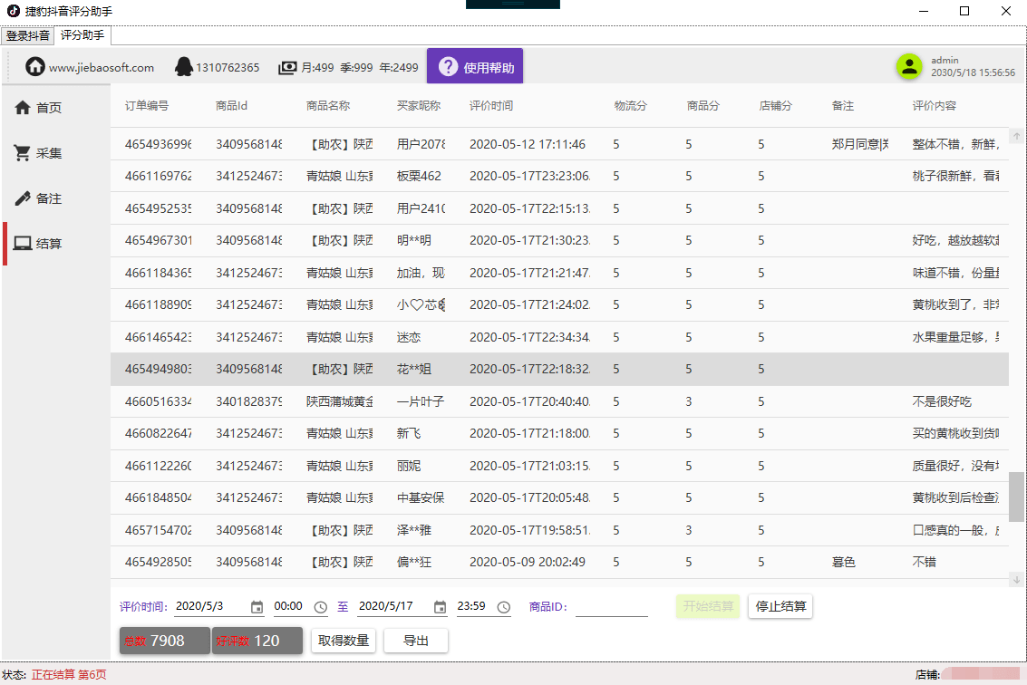Open calendar picker for end date 2020/5/17

441,607
